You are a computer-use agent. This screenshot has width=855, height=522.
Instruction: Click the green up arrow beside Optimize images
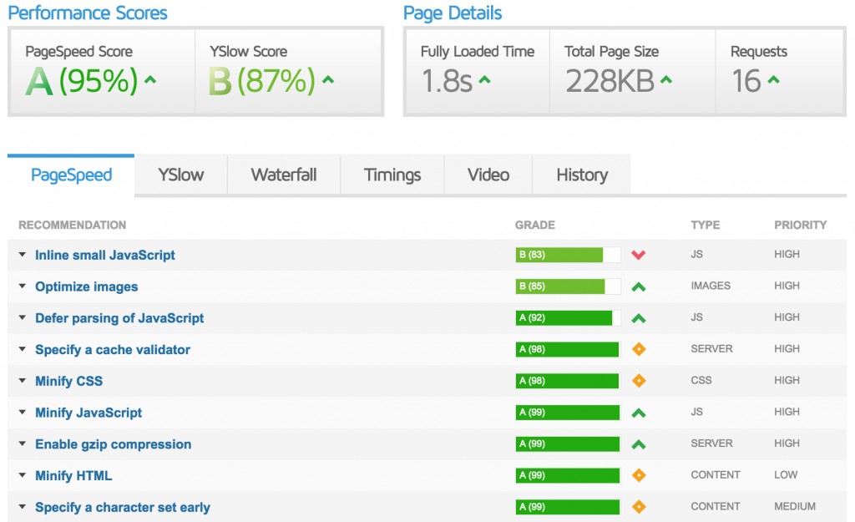point(639,286)
